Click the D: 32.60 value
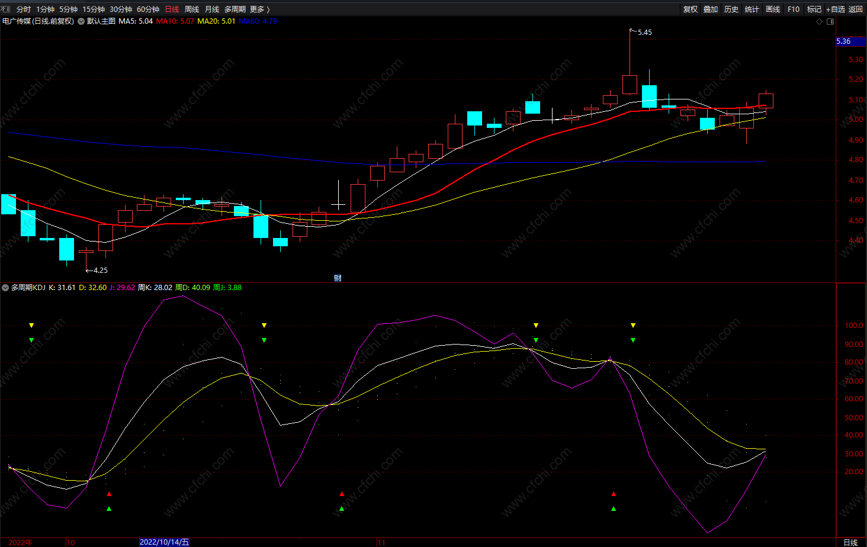Viewport: 867px width, 547px height. [93, 288]
